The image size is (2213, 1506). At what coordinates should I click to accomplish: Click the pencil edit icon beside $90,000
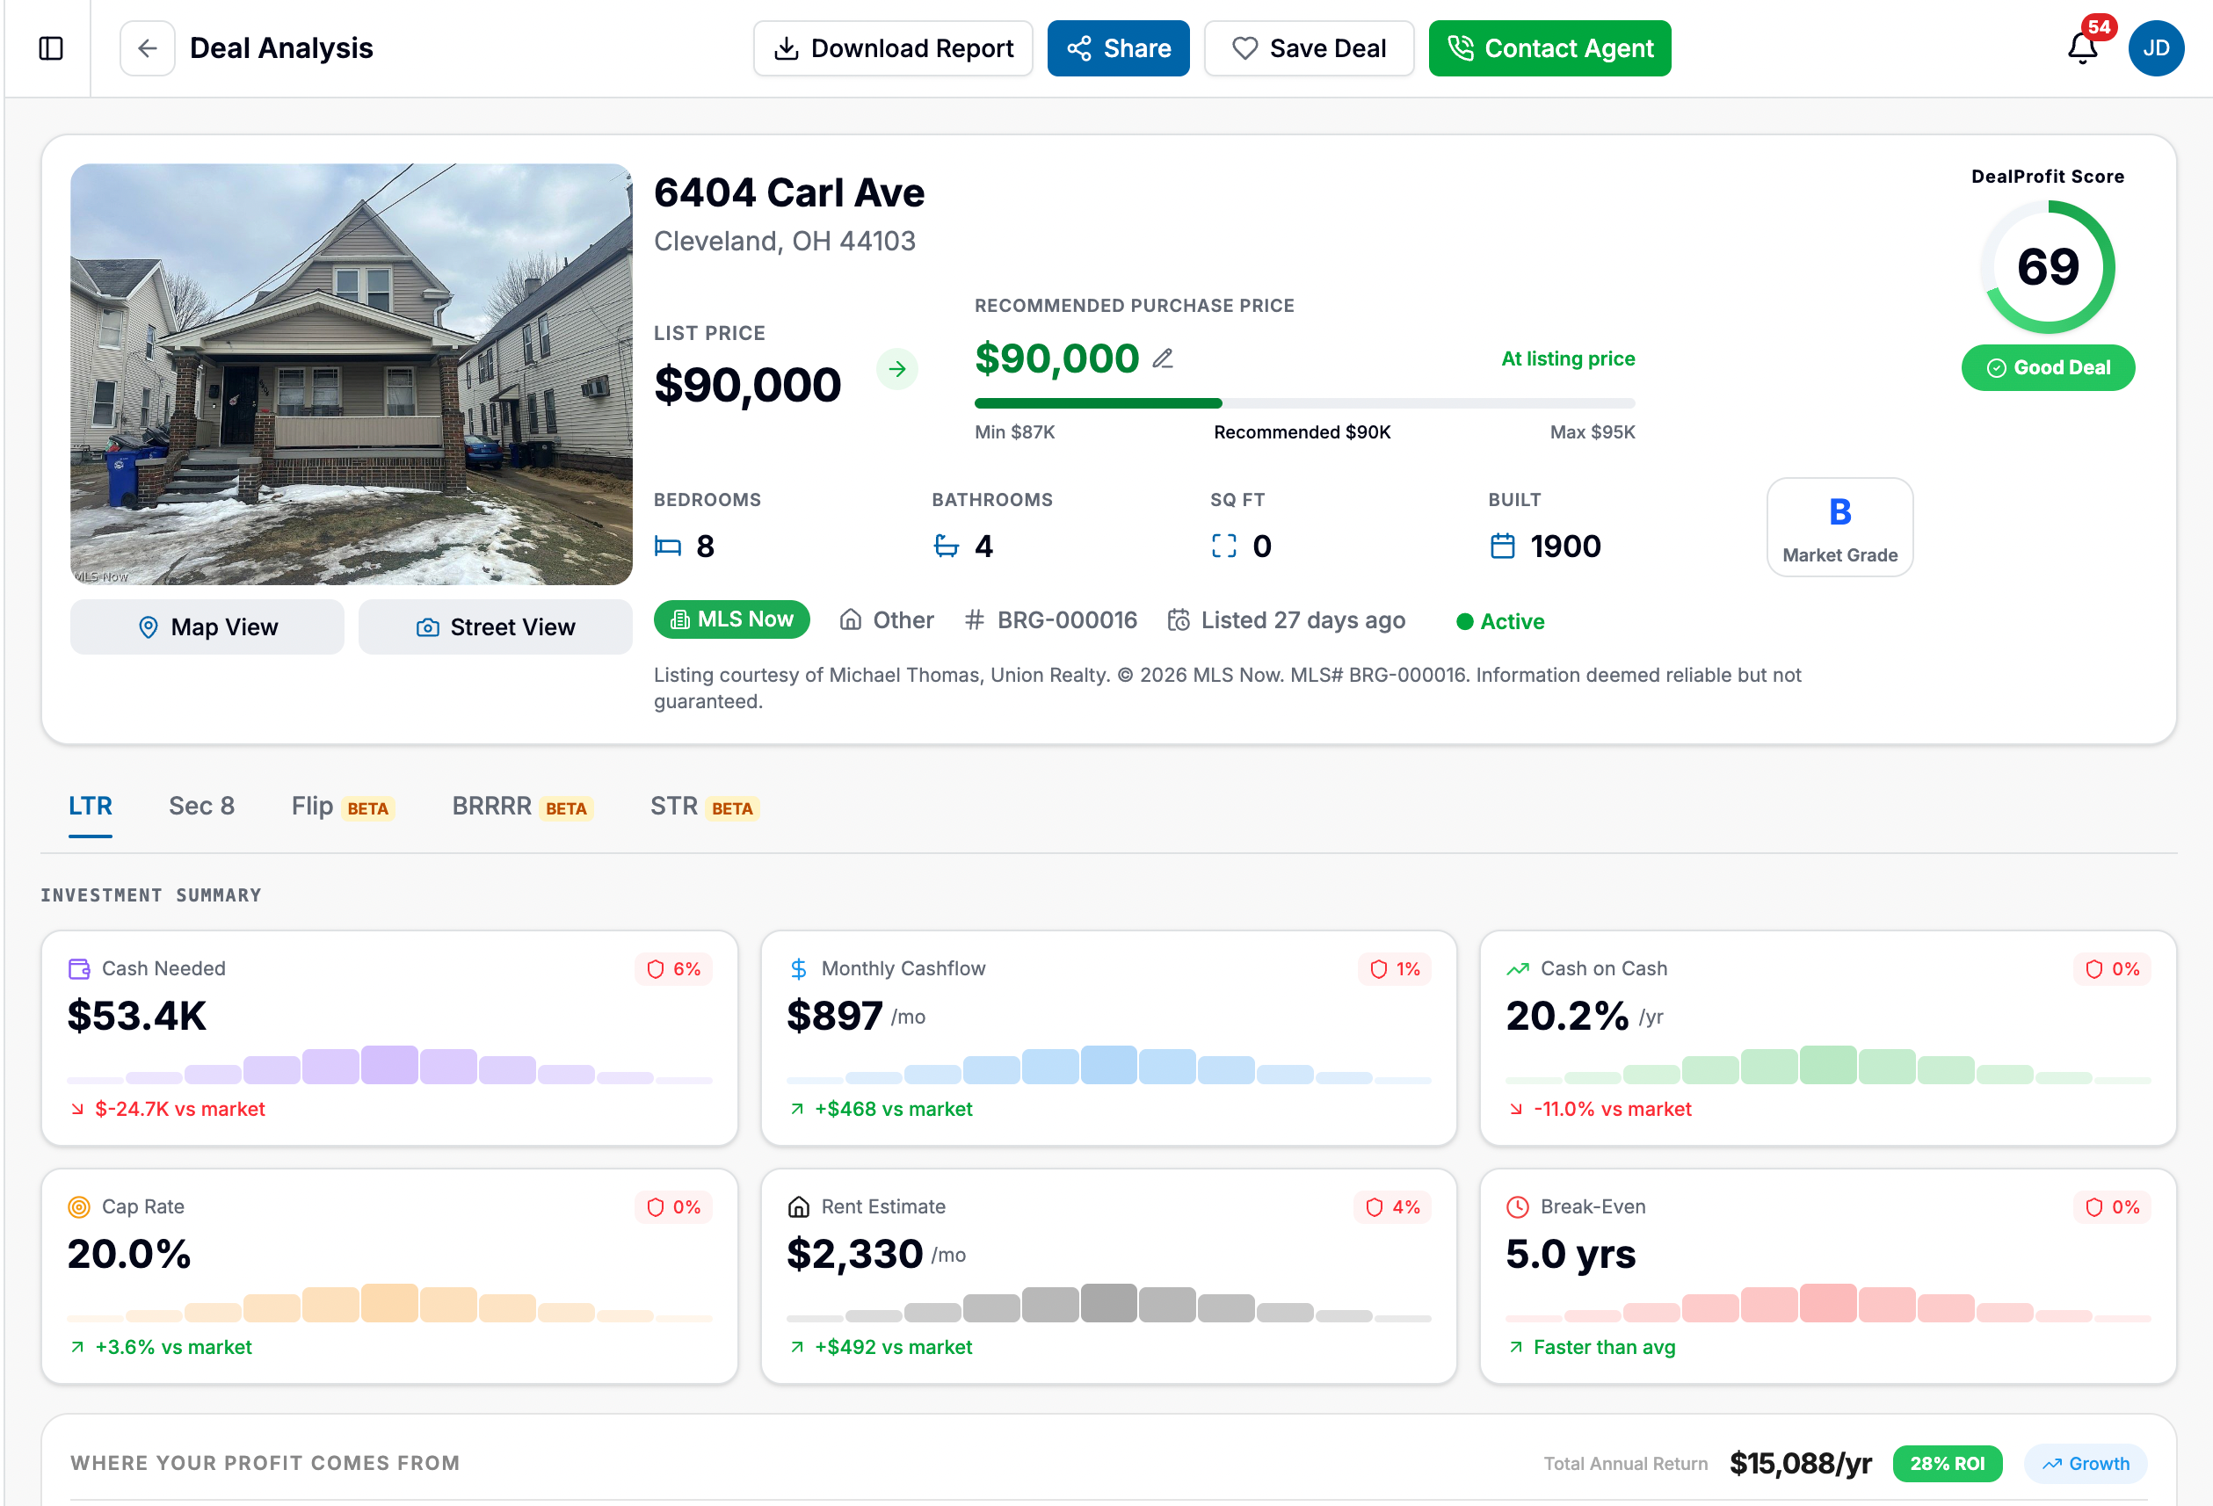click(1163, 358)
